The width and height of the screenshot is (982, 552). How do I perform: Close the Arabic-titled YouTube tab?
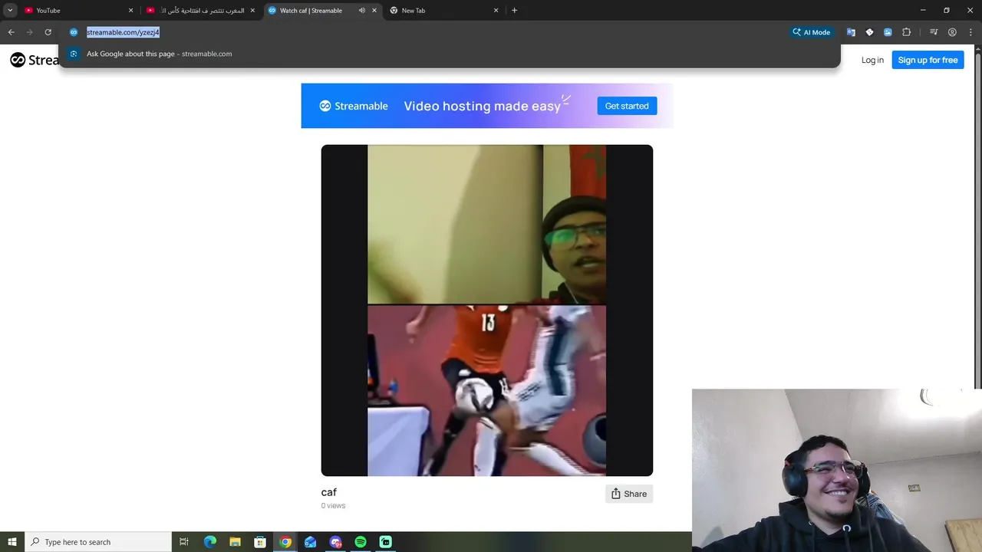pos(252,11)
